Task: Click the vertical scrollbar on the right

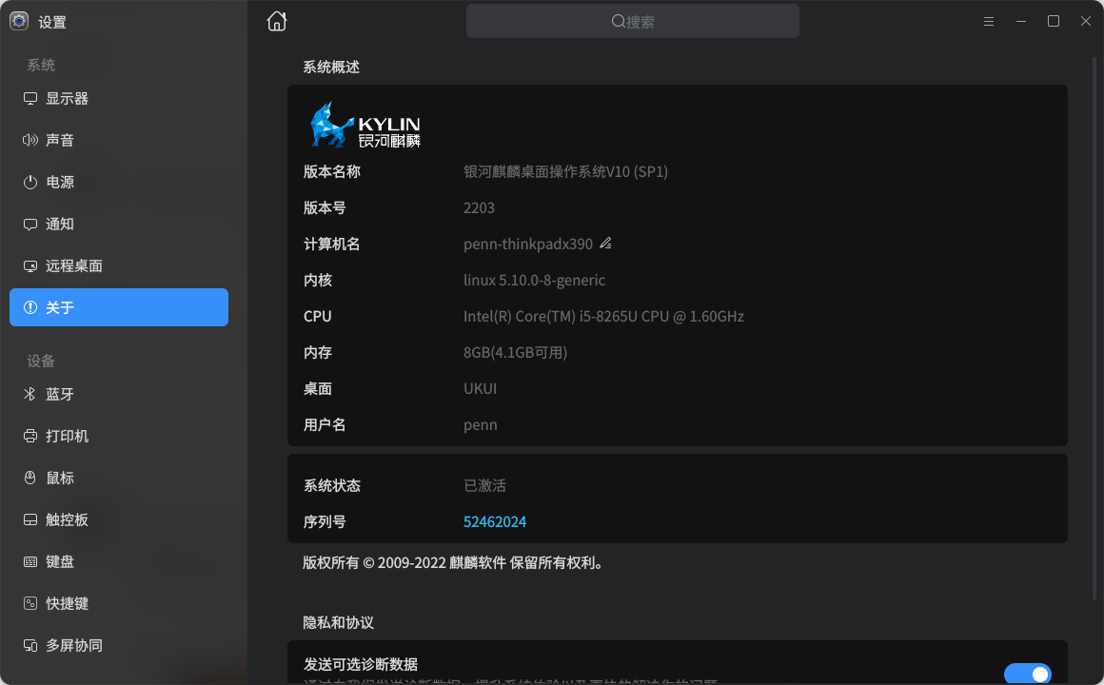Action: click(1094, 331)
